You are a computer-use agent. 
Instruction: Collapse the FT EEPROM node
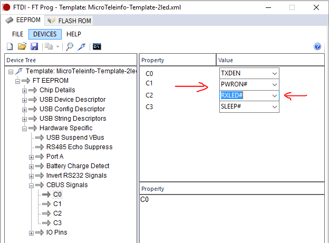[x=17, y=81]
